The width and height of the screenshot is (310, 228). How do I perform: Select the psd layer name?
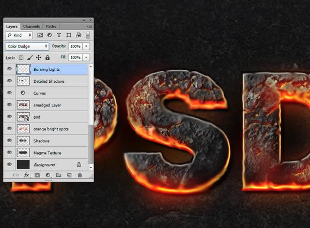click(x=37, y=117)
